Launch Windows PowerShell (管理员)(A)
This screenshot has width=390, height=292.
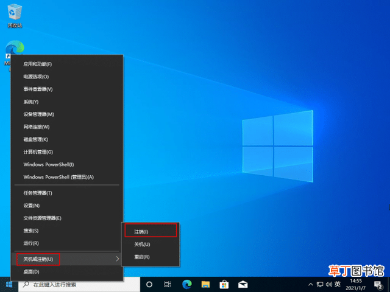pyautogui.click(x=66, y=177)
